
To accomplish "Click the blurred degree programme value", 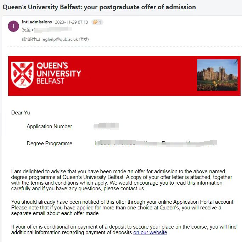I will pos(156,143).
